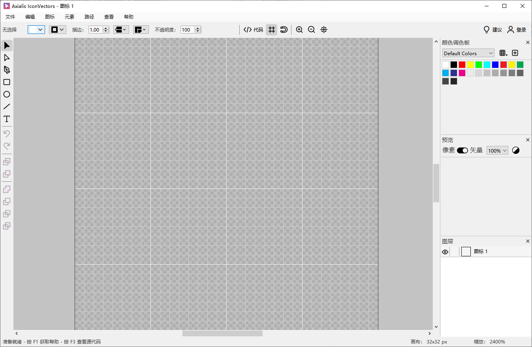Hide the 图标 1 layer with eye icon

445,252
